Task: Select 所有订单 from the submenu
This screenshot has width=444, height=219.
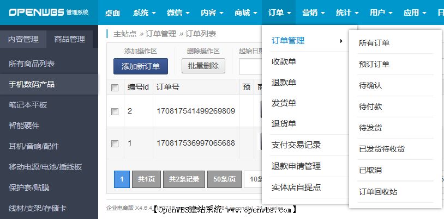Action: coord(374,43)
